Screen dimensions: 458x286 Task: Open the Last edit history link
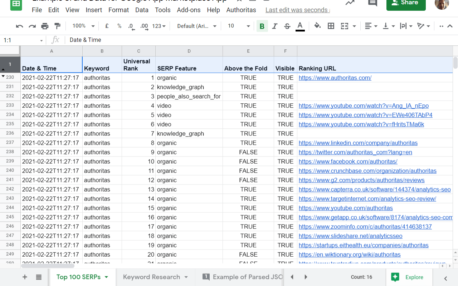297,10
